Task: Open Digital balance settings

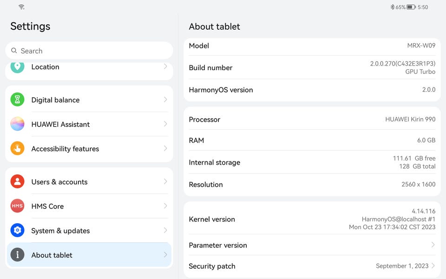Action: [89, 100]
